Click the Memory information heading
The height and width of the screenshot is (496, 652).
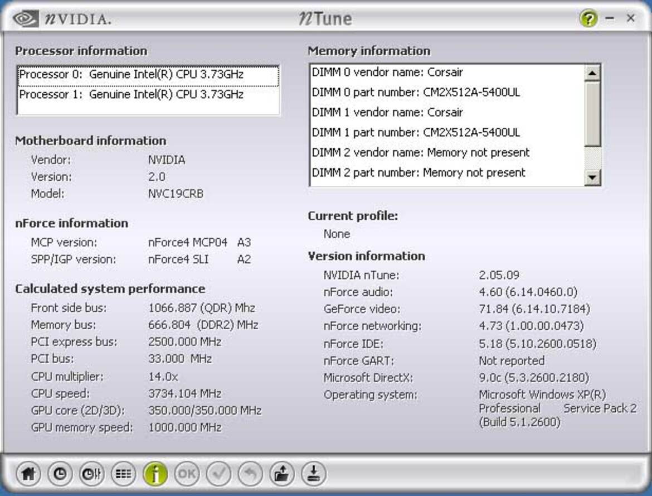(369, 51)
